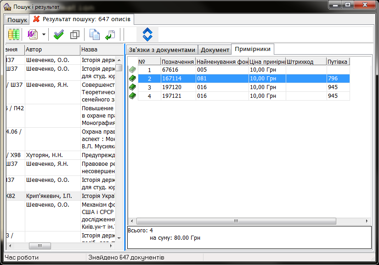
Task: Open the Зв'язки з документами tab
Action: coord(162,50)
